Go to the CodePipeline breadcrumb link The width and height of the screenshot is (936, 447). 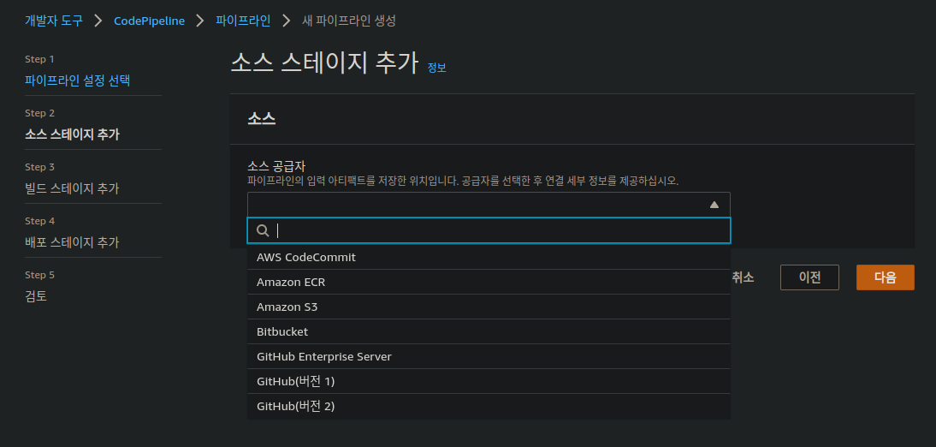pyautogui.click(x=149, y=21)
